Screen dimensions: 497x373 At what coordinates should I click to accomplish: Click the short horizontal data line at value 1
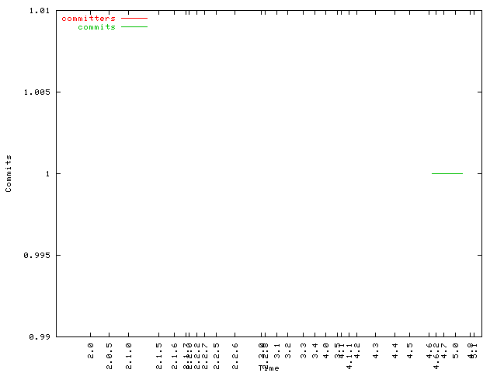point(447,173)
